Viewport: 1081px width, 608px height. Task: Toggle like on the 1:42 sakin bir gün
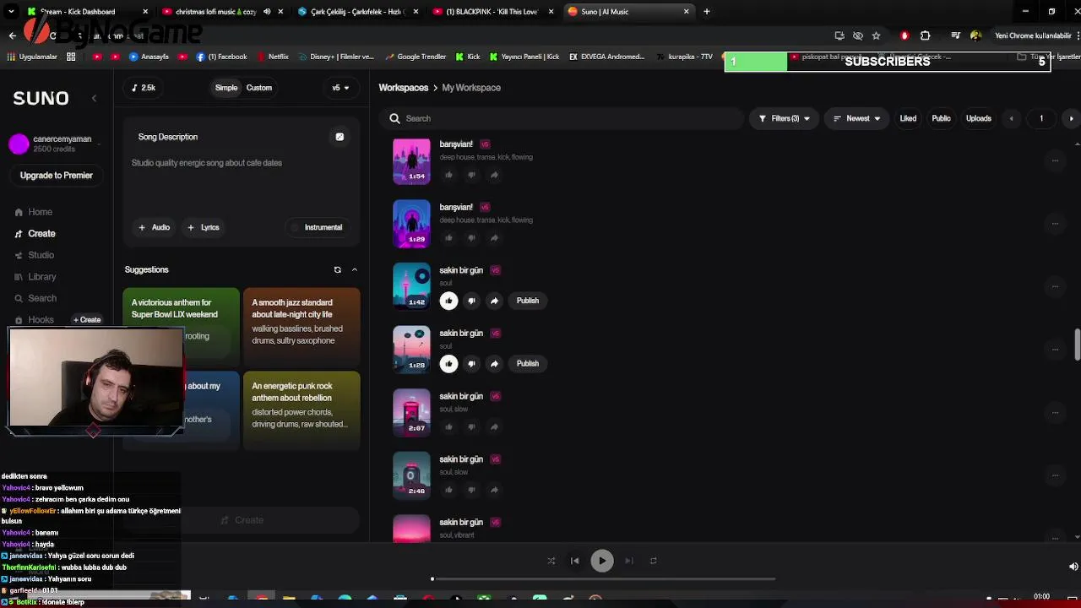[448, 301]
